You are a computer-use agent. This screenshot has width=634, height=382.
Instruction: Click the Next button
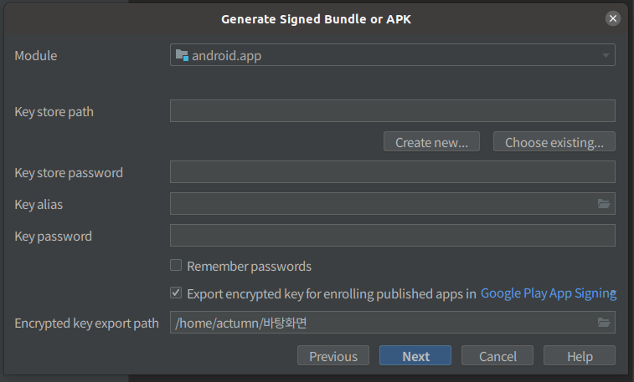click(415, 356)
